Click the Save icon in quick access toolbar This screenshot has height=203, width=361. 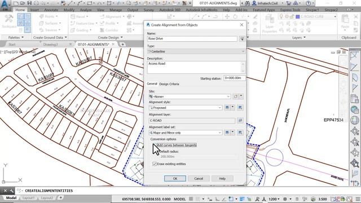tap(29, 3)
